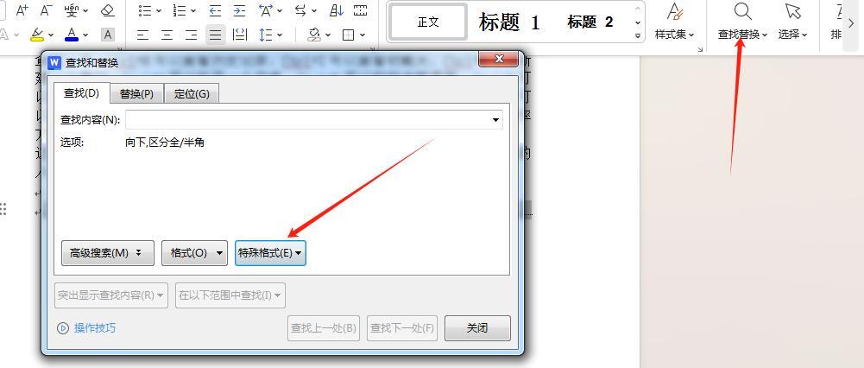Open bullet list style dropdown arrow
This screenshot has height=368, width=864.
[159, 10]
